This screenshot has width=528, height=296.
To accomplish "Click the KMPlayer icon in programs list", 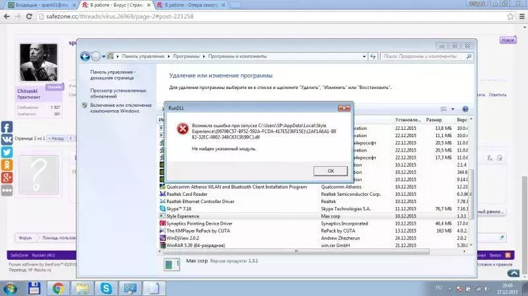I will tap(162, 231).
